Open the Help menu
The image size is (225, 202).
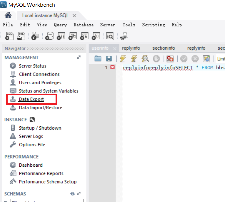pos(177,25)
